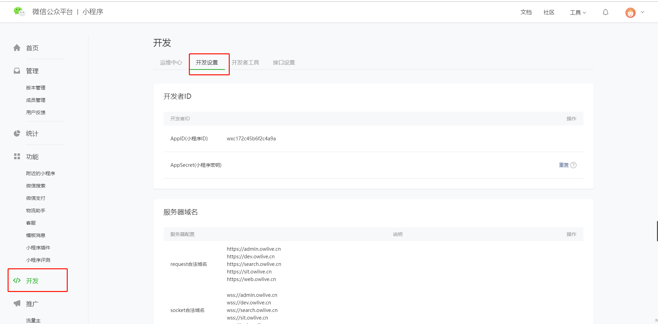Image resolution: width=658 pixels, height=324 pixels.
Task: Open 成员管理 submenu item
Action: click(36, 100)
